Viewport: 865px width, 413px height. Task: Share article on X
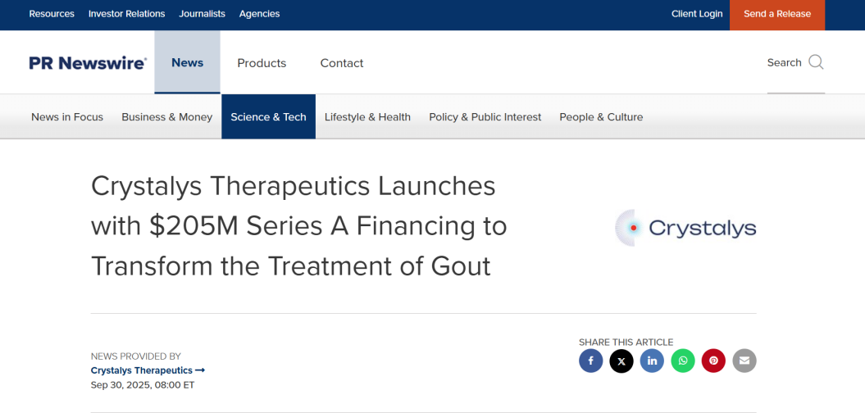click(x=621, y=361)
